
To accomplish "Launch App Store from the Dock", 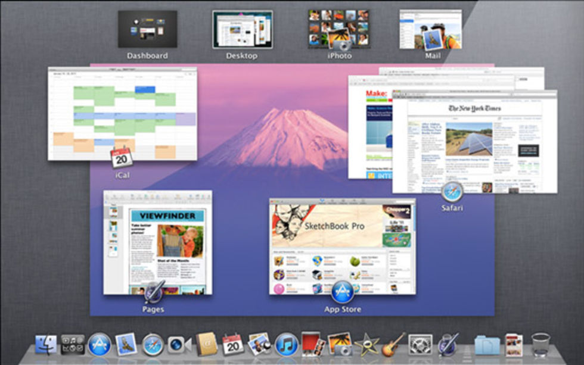I will [x=100, y=345].
